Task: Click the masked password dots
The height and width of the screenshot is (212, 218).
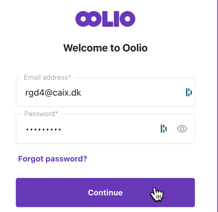Action: [x=44, y=130]
